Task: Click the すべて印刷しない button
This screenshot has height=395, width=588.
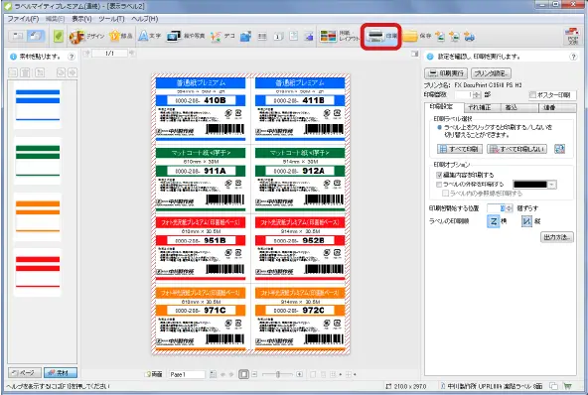Action: (516, 149)
